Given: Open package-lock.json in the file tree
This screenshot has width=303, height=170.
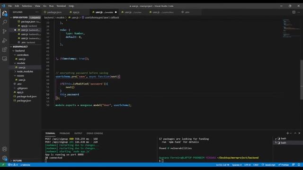Looking at the screenshot, I should 27,96.
